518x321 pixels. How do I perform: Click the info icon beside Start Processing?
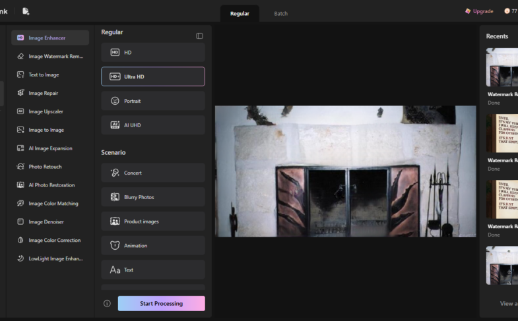[x=107, y=303]
